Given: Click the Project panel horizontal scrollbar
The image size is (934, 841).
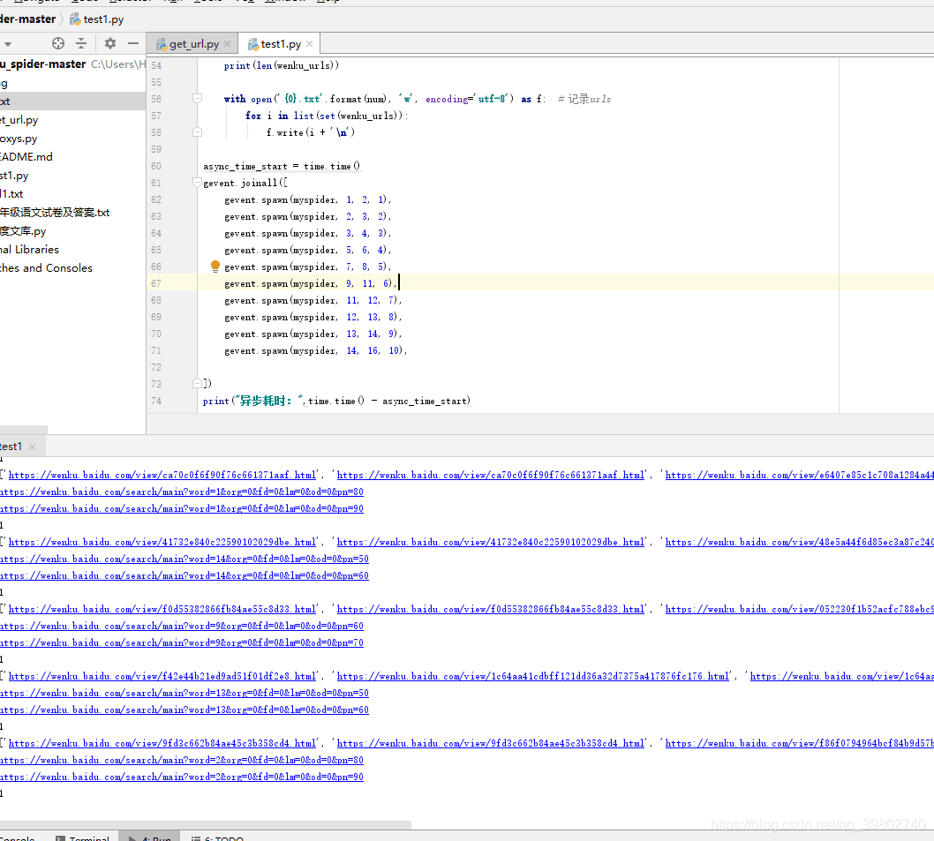Looking at the screenshot, I should click(x=24, y=430).
